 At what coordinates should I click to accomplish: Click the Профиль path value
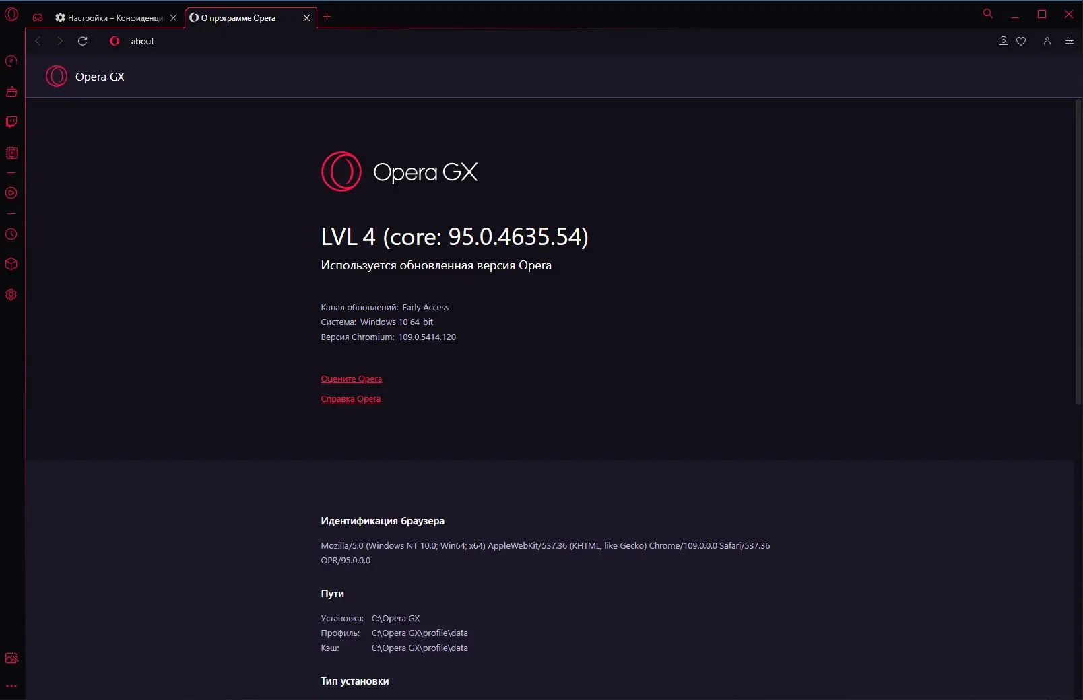point(420,633)
